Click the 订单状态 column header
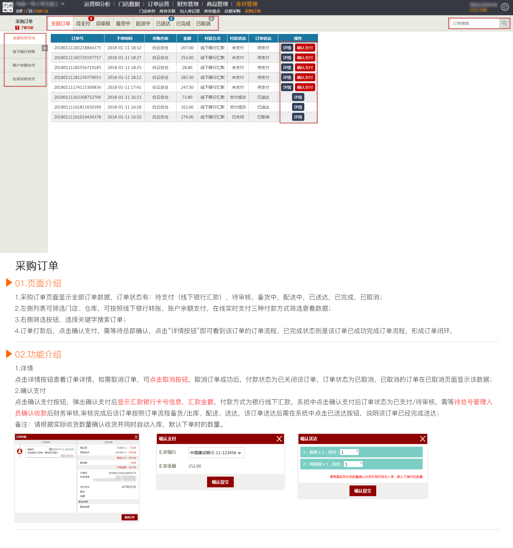Viewport: 513px width, 548px height. coord(263,38)
